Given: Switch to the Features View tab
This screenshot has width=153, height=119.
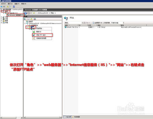Looking at the screenshot, I should (x=68, y=117).
